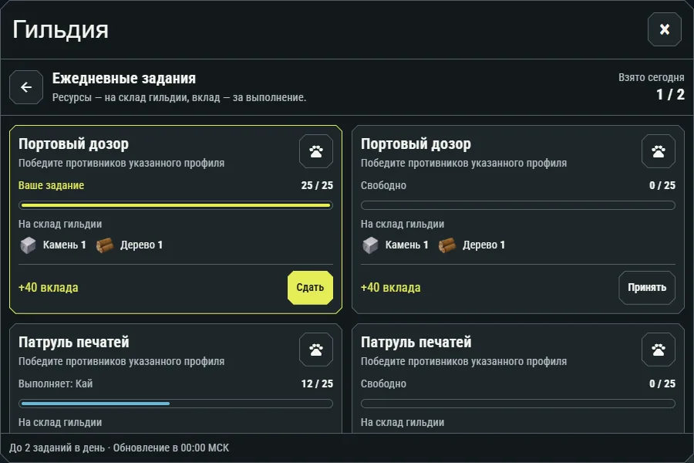The width and height of the screenshot is (694, 463).
Task: Click Свободно in the Патруль печатей card
Action: pos(383,384)
